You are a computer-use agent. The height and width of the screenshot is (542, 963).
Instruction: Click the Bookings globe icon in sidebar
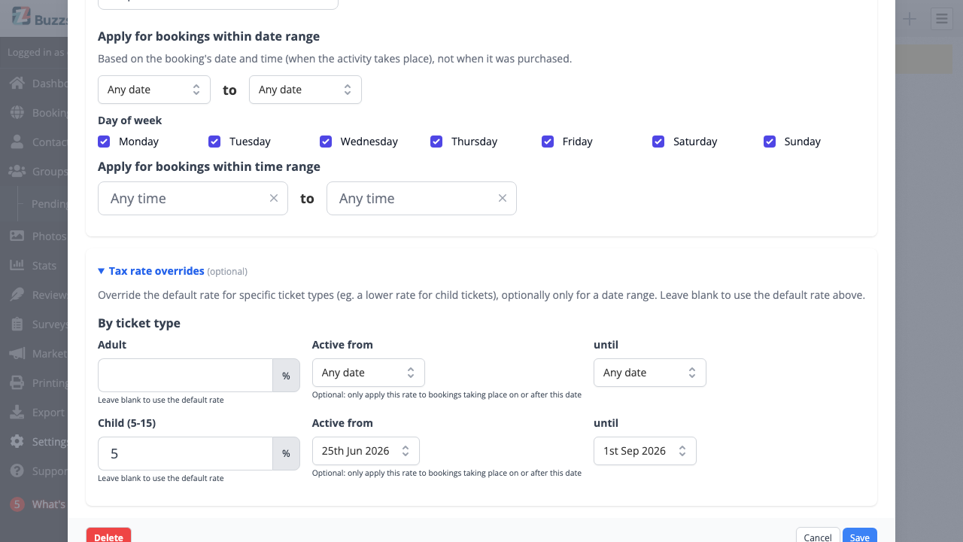[x=17, y=113]
